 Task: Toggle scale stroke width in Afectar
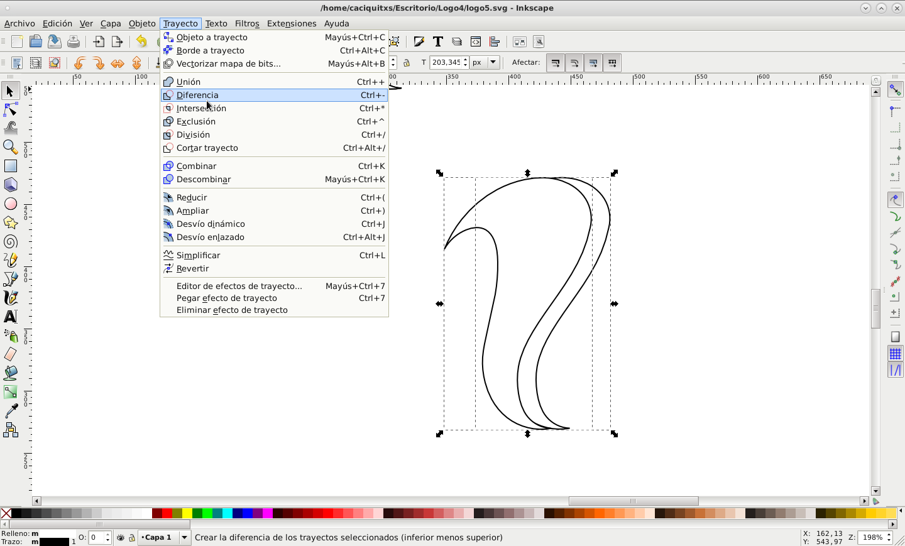[555, 63]
